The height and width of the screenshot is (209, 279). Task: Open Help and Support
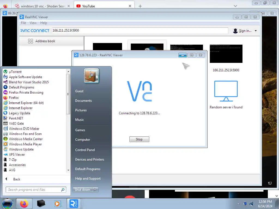coord(88,179)
